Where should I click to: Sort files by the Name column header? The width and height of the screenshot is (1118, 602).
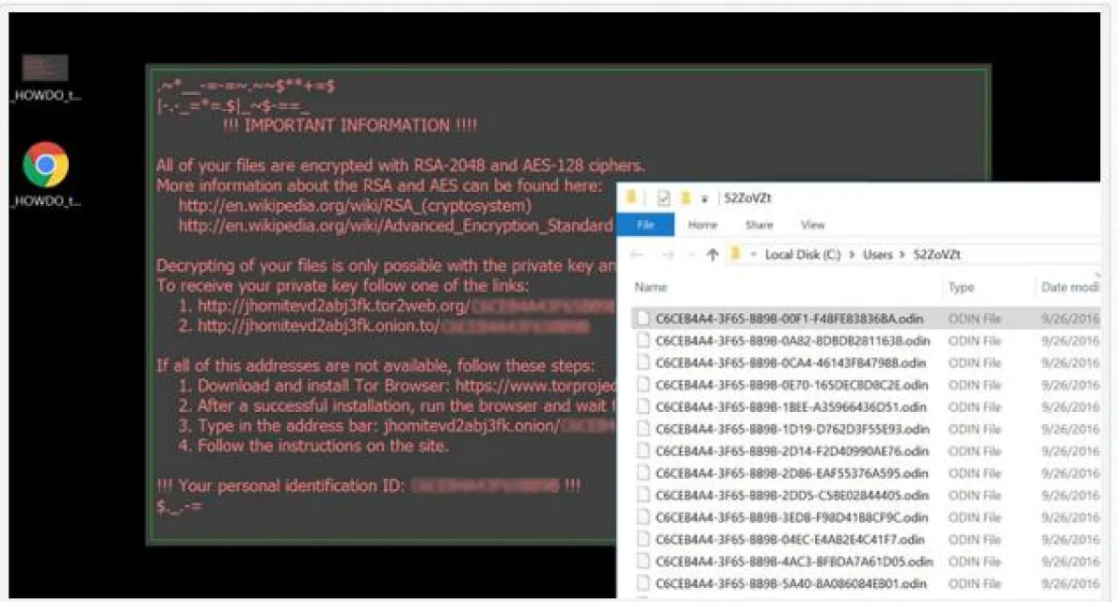tap(651, 287)
